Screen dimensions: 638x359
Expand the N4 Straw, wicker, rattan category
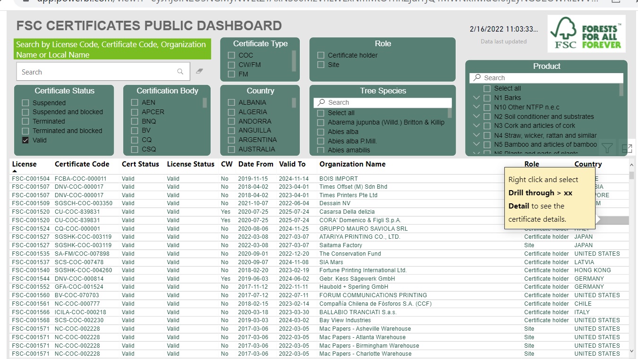coord(476,135)
